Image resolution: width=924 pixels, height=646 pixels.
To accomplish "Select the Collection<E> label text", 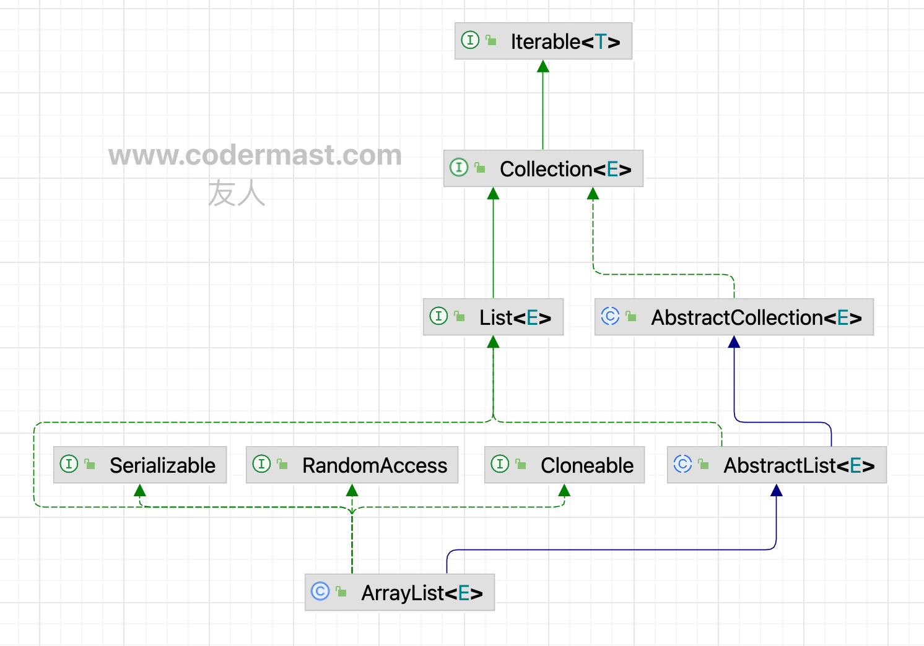I will click(565, 169).
